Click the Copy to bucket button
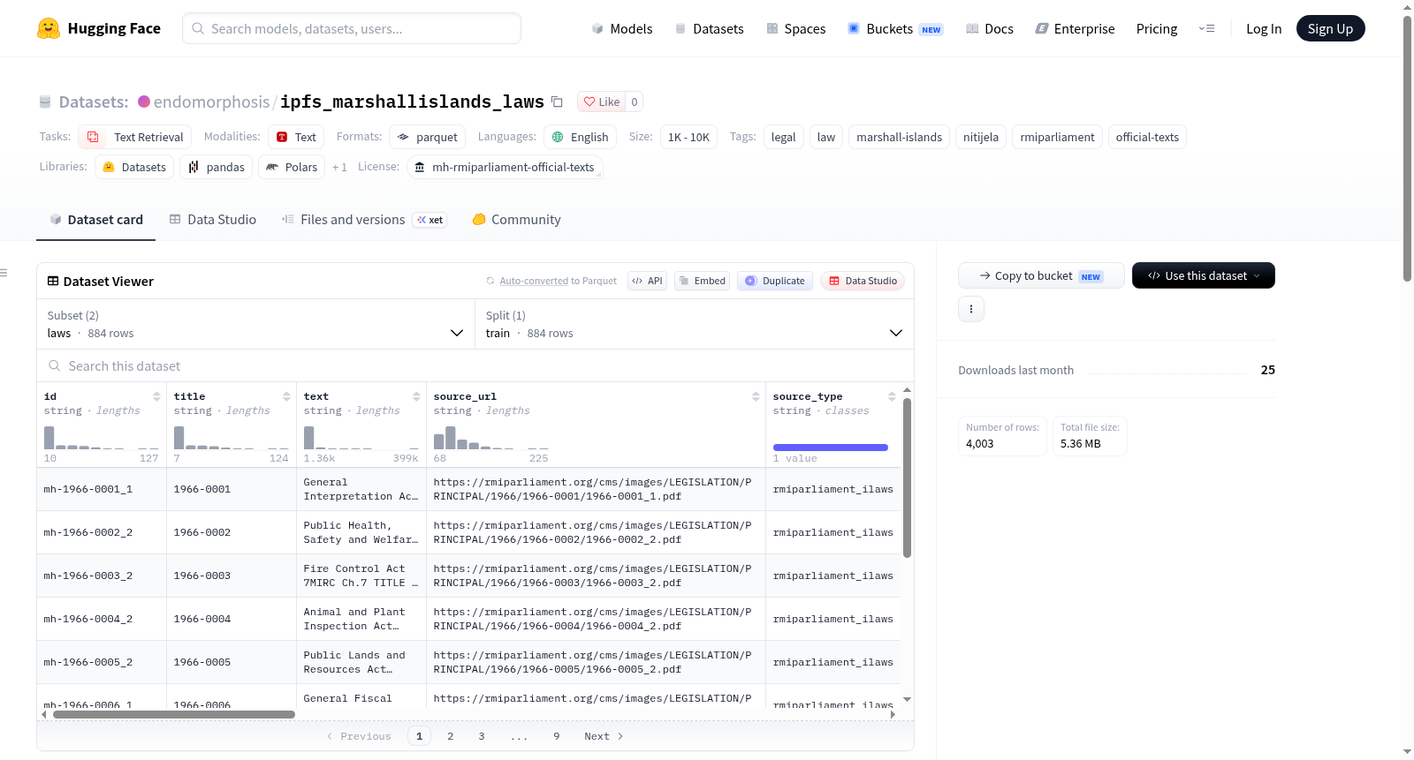Screen dimensions: 1414x760 1041,275
